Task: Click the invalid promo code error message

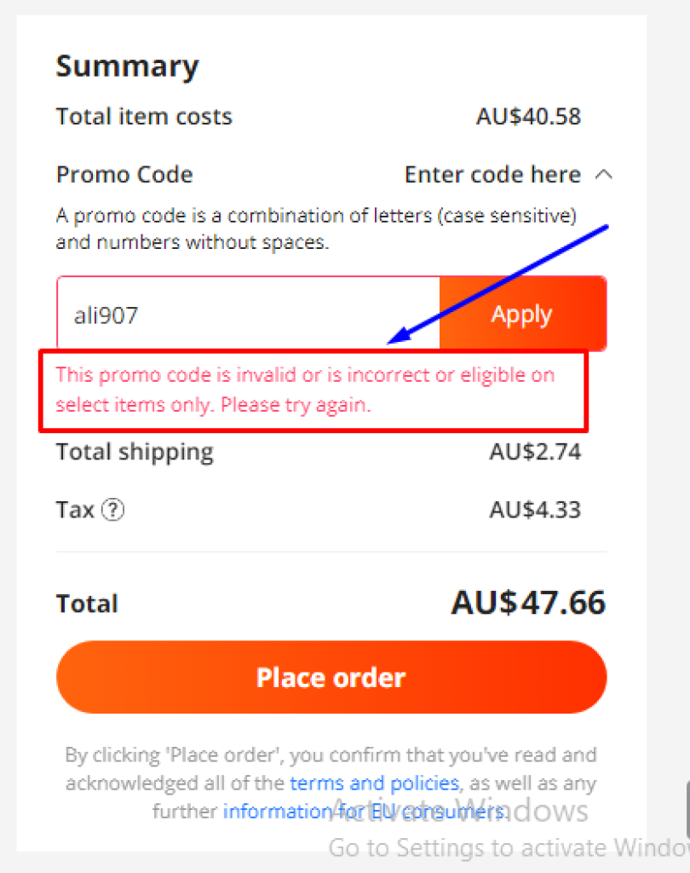Action: [307, 389]
